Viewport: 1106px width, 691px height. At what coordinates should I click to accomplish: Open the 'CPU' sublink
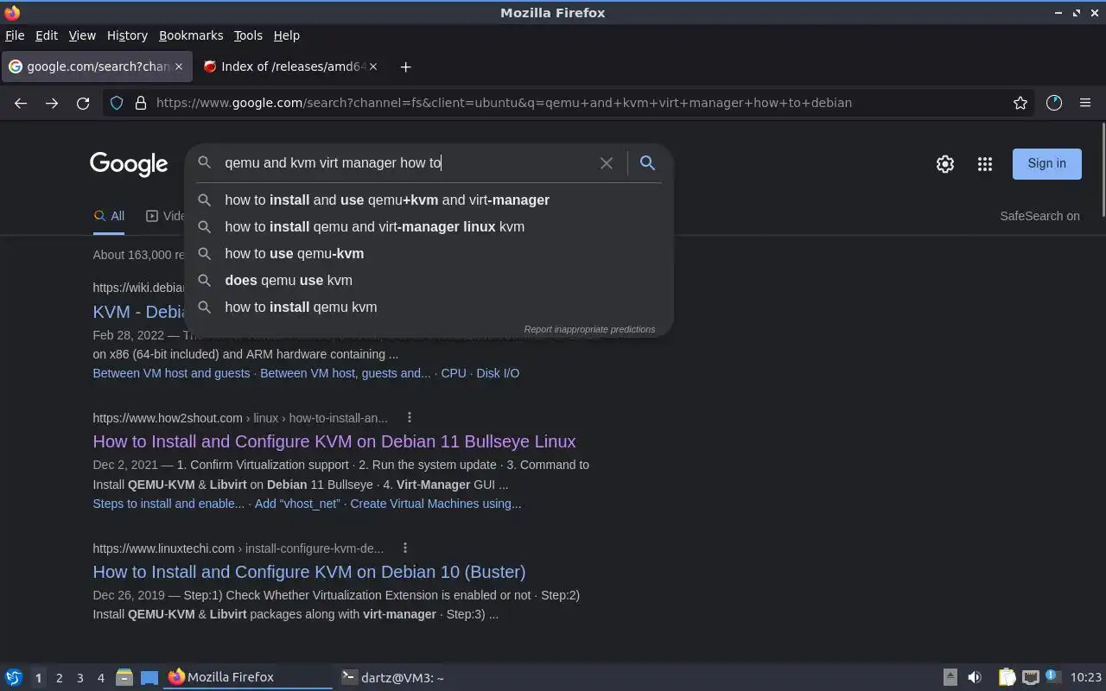454,373
